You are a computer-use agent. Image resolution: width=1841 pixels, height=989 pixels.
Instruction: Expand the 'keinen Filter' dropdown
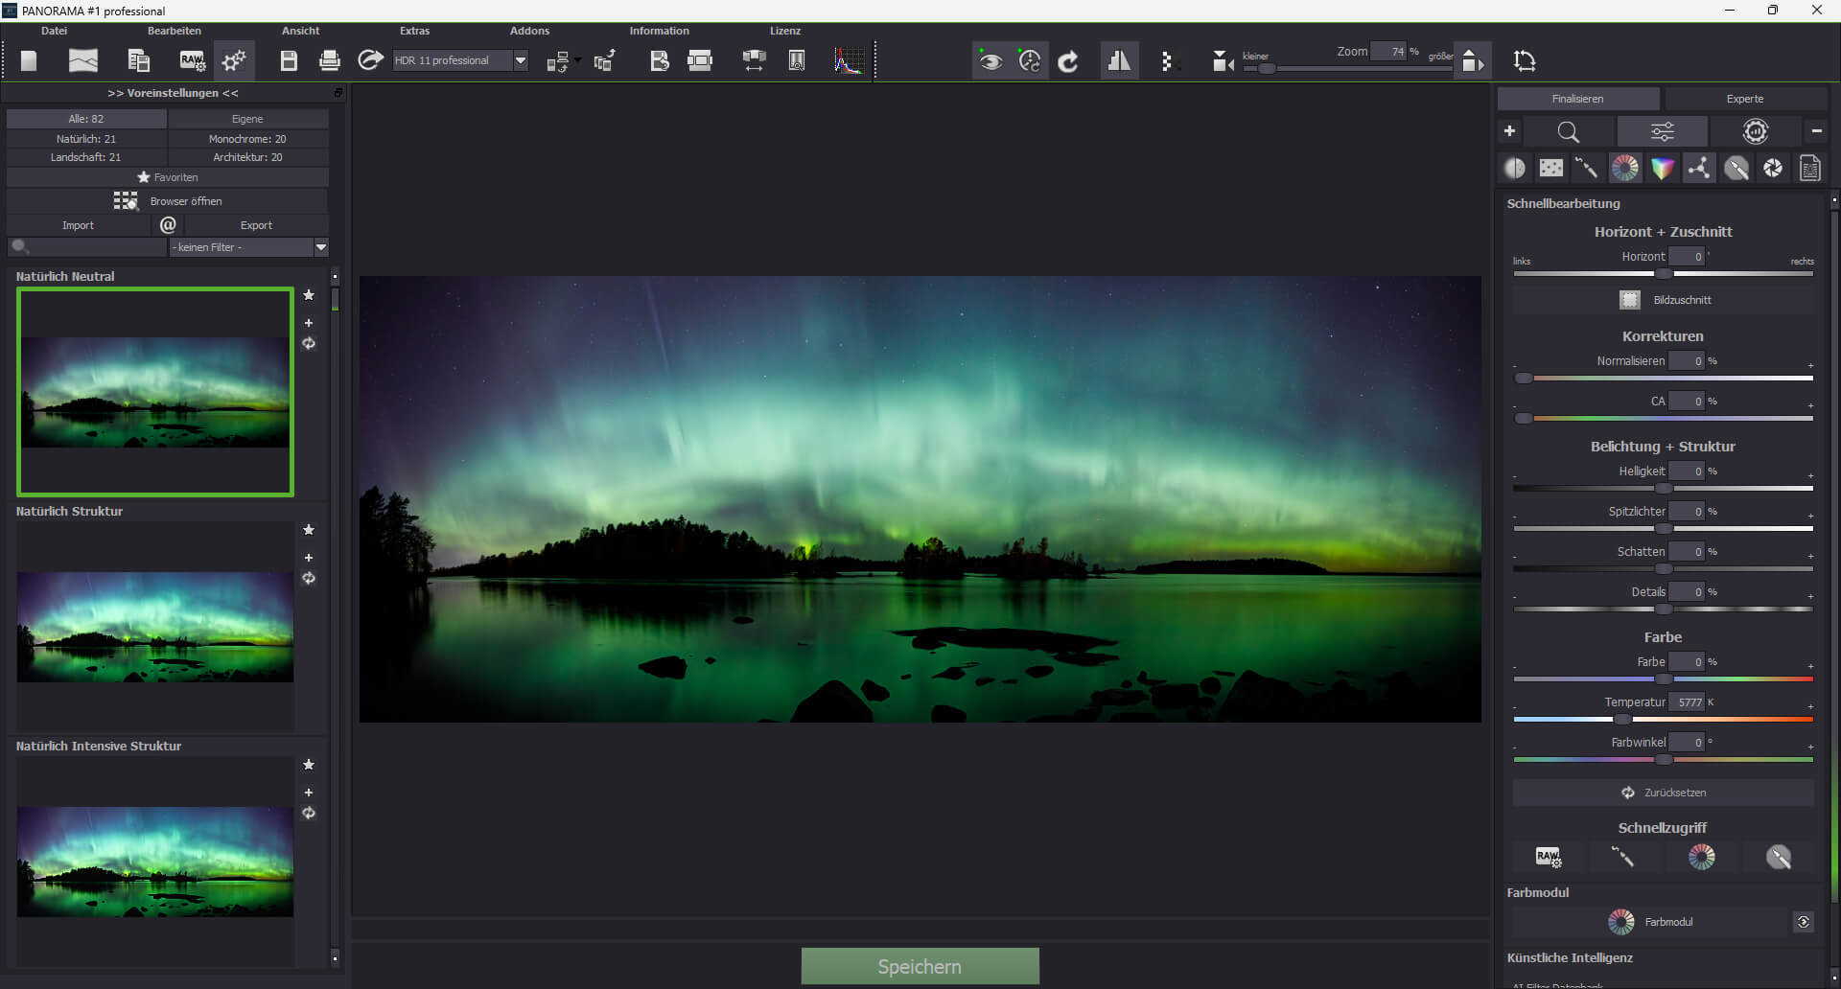click(321, 247)
